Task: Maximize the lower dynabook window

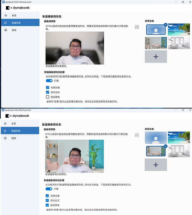Action: pos(183,110)
